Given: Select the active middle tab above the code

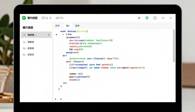Looking at the screenshot, I should tap(68, 26).
